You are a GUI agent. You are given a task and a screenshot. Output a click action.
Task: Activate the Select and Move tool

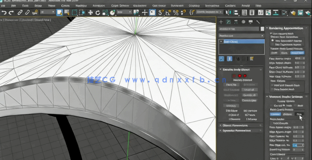pos(90,12)
